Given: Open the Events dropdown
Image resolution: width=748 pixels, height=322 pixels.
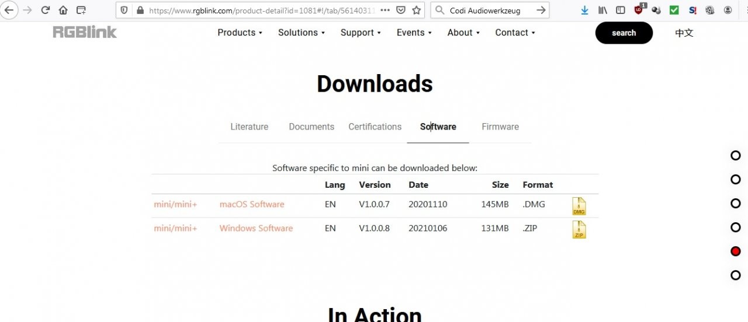Looking at the screenshot, I should pos(414,33).
